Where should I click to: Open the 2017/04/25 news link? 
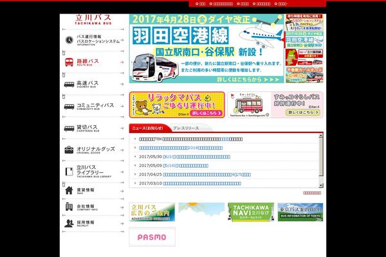click(207, 175)
